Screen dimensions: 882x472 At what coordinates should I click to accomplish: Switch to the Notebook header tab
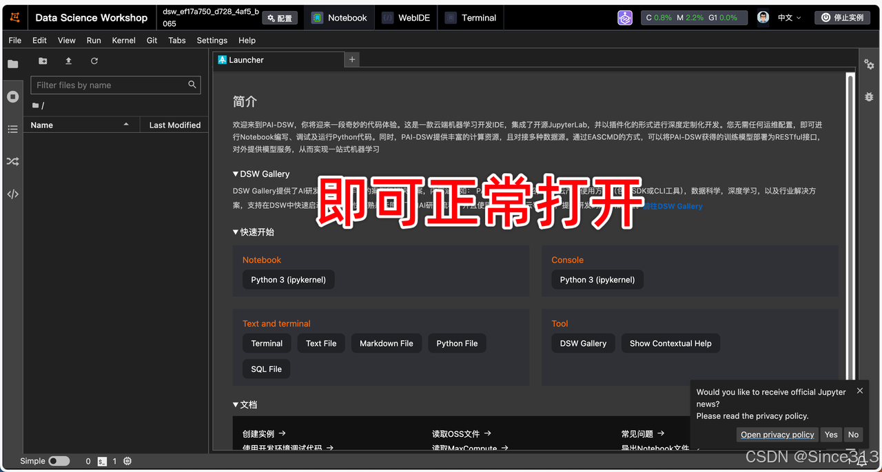(339, 18)
